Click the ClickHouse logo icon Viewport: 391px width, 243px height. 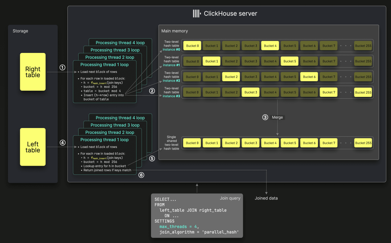[197, 13]
